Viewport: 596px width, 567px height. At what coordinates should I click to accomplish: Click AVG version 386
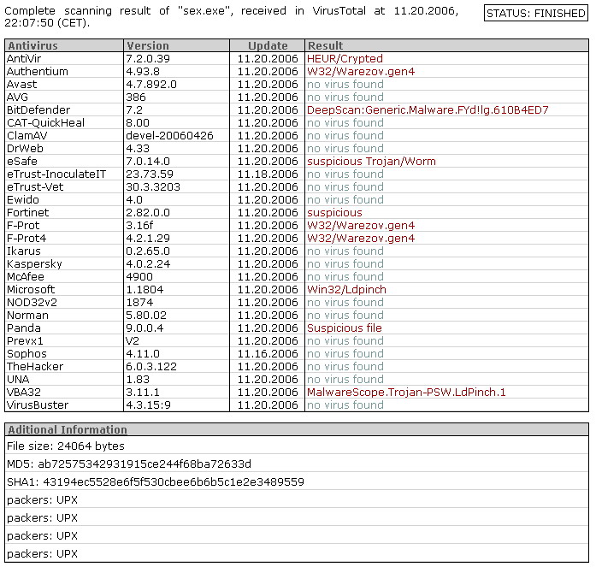[x=136, y=97]
